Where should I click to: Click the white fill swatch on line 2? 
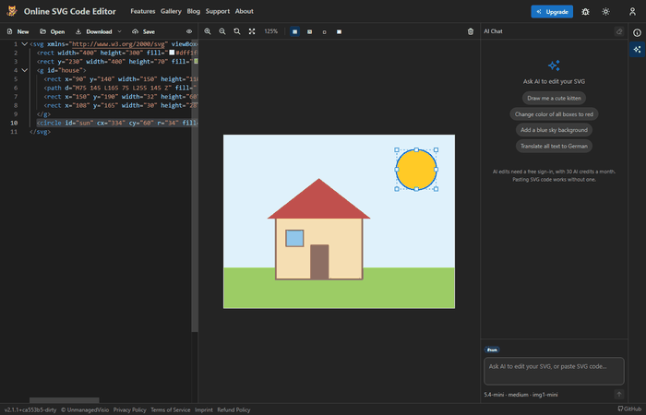[172, 53]
